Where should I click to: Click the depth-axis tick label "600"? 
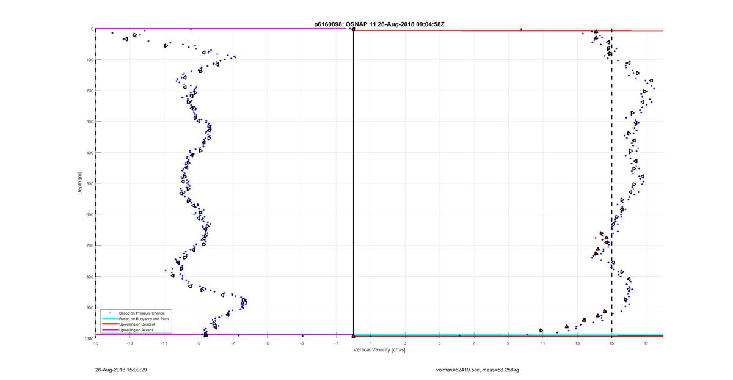(89, 214)
